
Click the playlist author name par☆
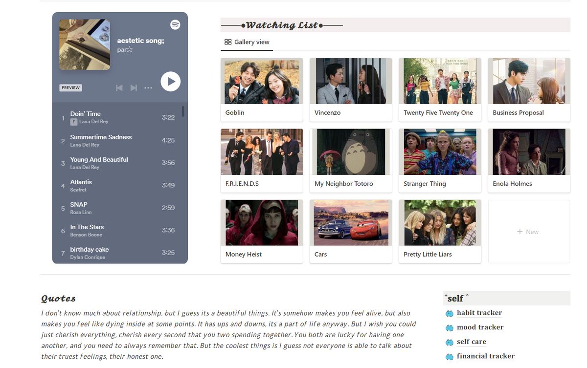pos(125,50)
